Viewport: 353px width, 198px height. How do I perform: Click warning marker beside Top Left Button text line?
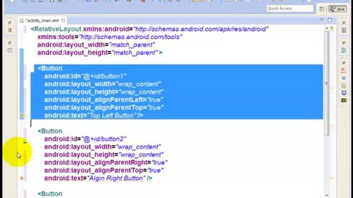(x=22, y=116)
